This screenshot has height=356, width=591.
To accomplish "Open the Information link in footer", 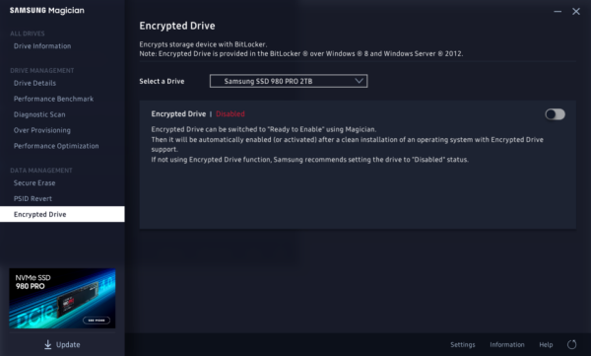I will coord(507,345).
